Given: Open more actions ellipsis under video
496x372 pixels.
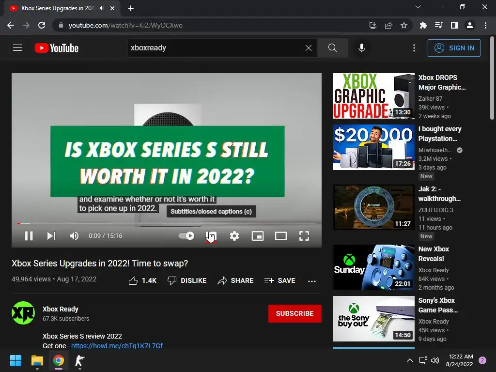Looking at the screenshot, I should (x=312, y=281).
